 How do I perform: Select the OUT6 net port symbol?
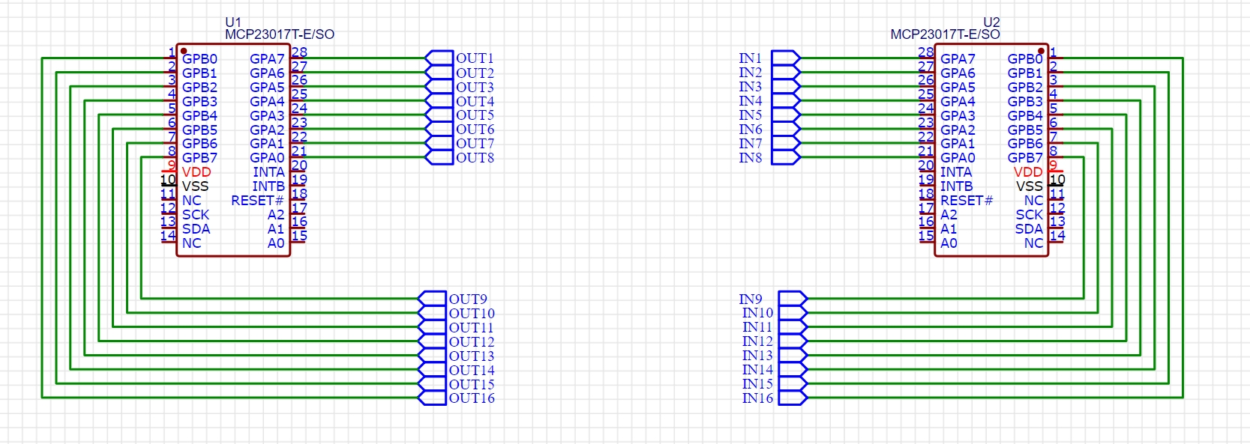pyautogui.click(x=439, y=130)
